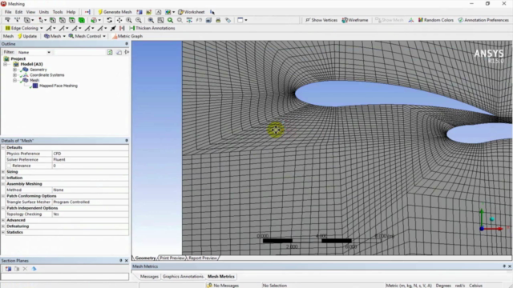The height and width of the screenshot is (288, 513).
Task: Expand the Geometry tree node
Action: click(14, 70)
